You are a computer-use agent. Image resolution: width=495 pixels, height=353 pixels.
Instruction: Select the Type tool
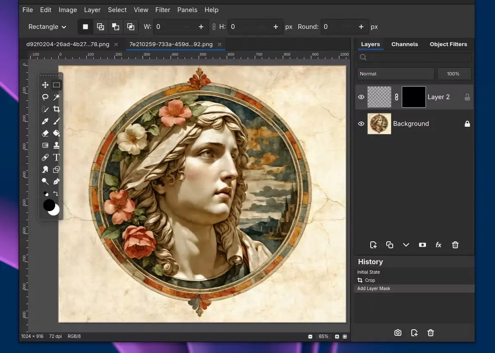[57, 157]
